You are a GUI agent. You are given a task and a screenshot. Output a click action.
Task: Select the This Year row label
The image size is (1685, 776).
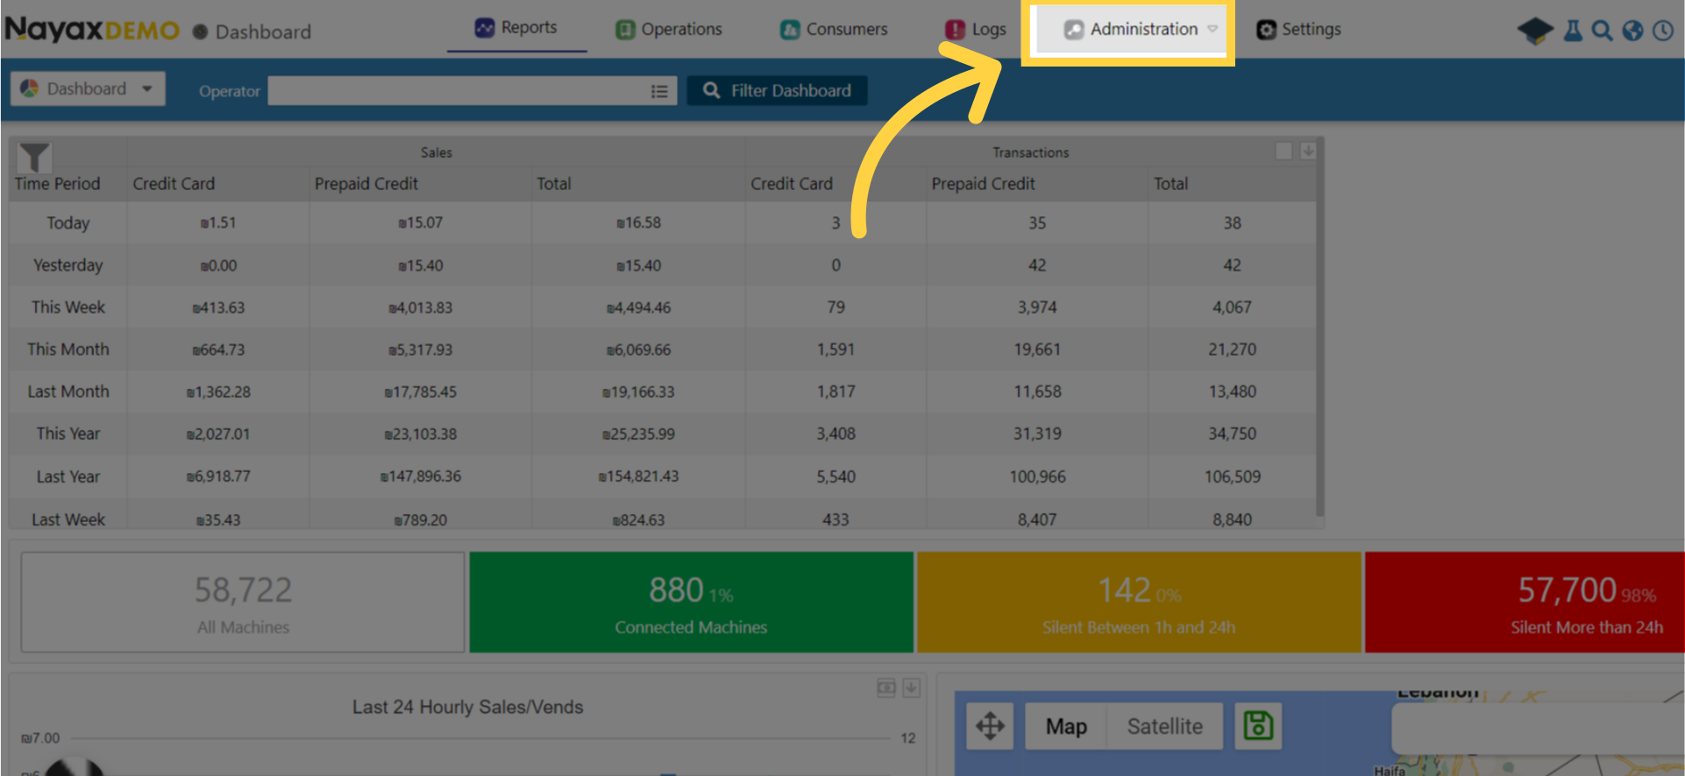coord(68,434)
